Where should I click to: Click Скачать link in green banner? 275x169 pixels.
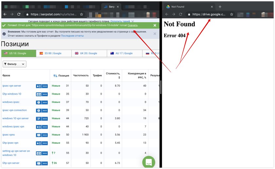tap(133, 25)
